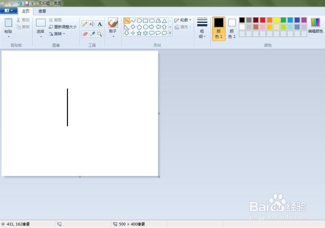Select the Oval shape
The image size is (325, 228).
point(139,20)
